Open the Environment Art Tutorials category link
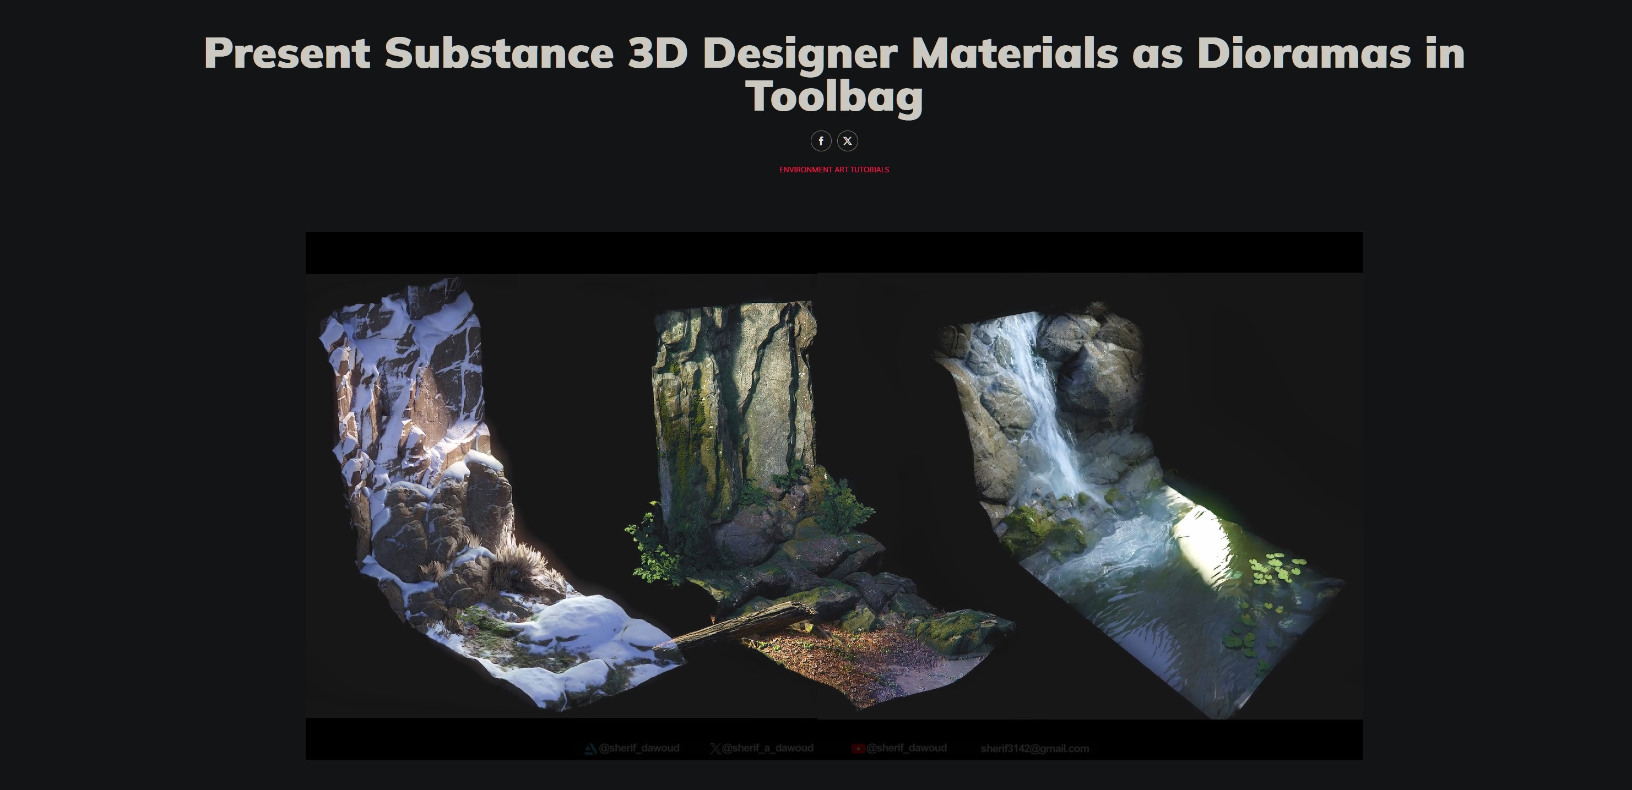 [x=834, y=170]
